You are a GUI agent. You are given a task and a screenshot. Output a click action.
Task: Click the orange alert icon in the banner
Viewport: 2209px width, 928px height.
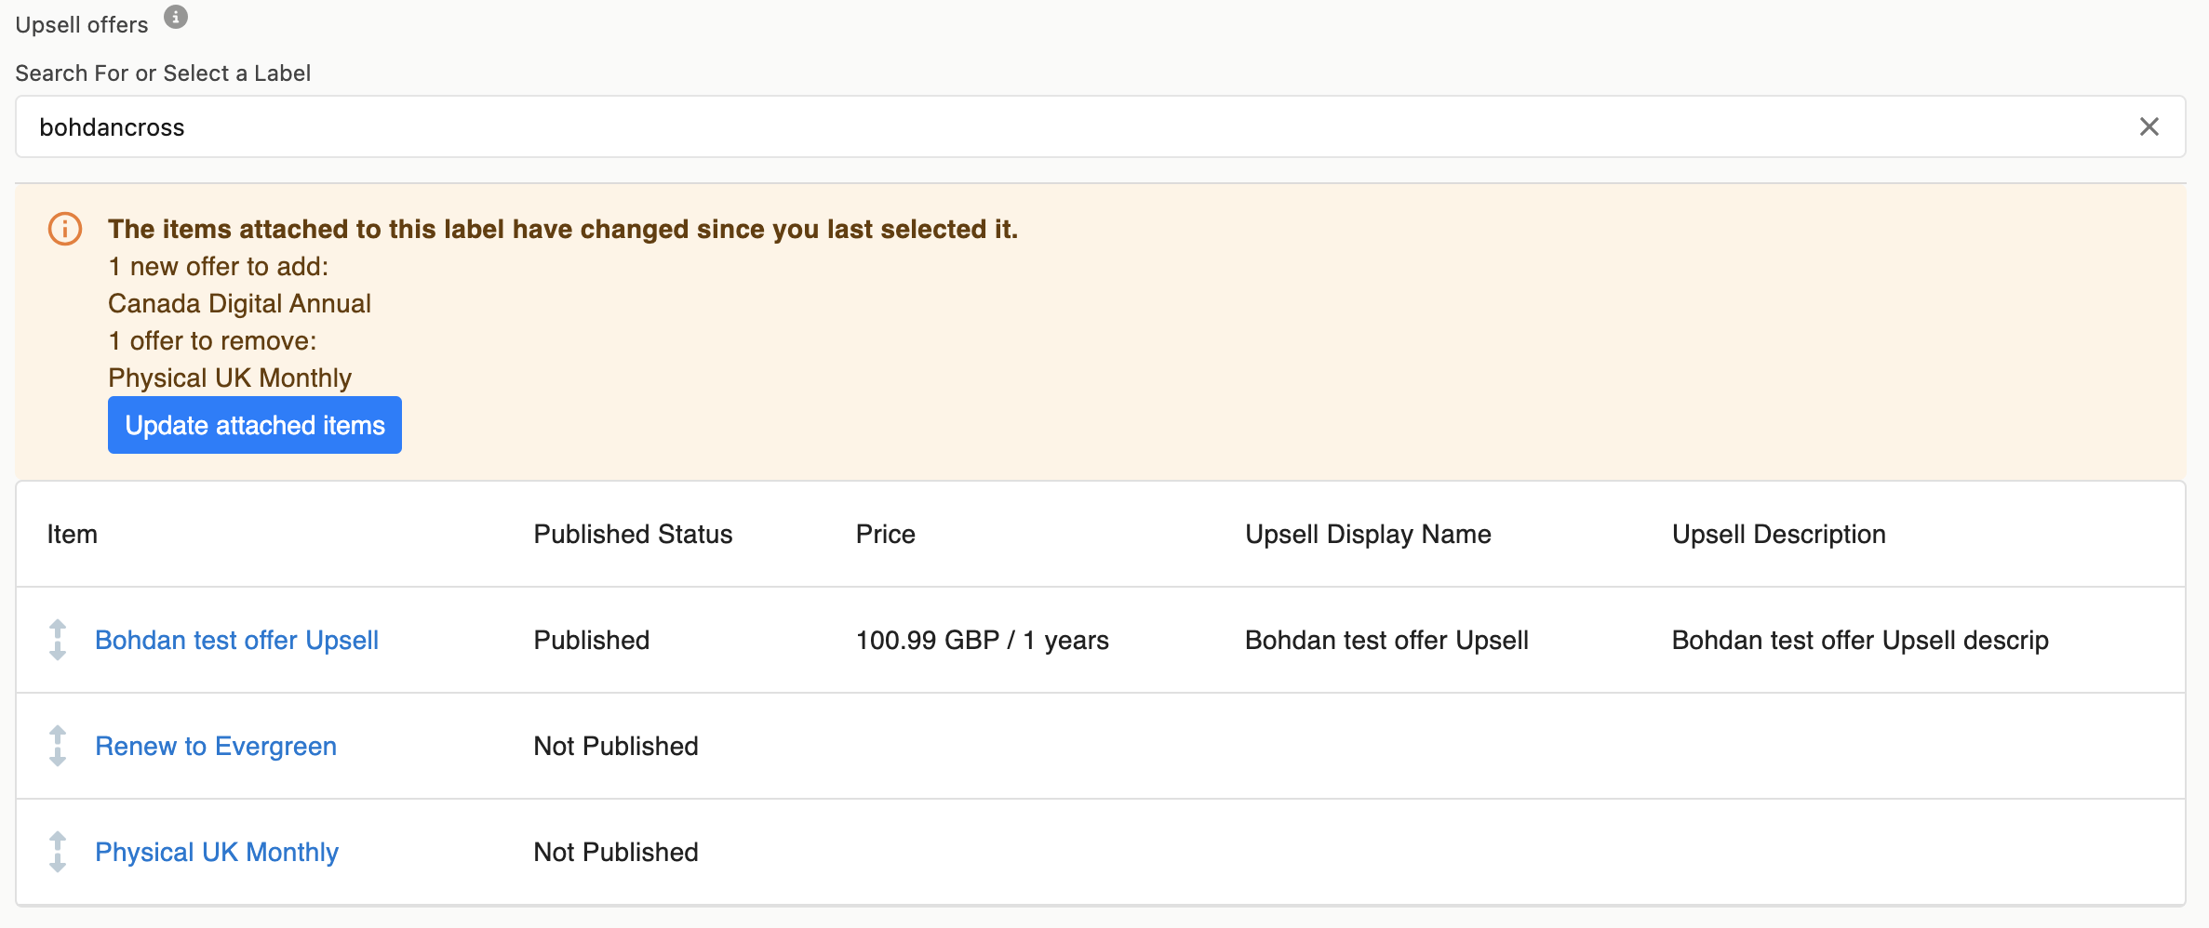click(65, 229)
